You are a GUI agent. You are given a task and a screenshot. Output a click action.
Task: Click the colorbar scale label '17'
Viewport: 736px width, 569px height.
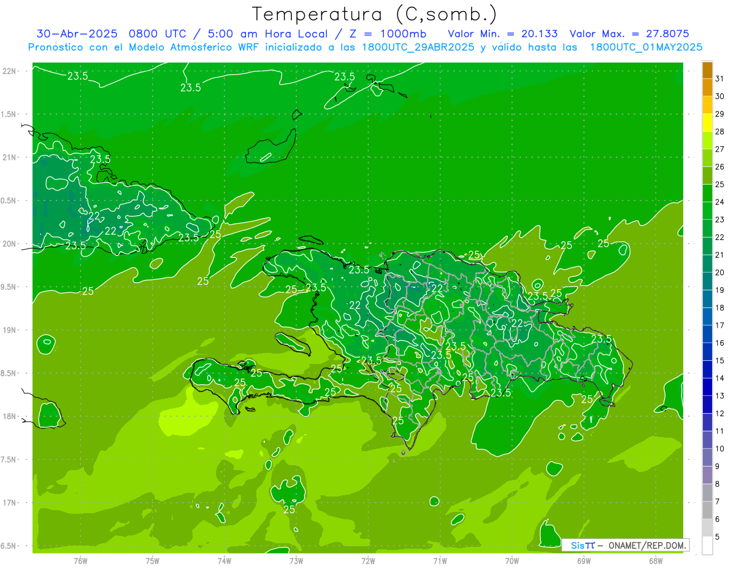[x=720, y=325]
